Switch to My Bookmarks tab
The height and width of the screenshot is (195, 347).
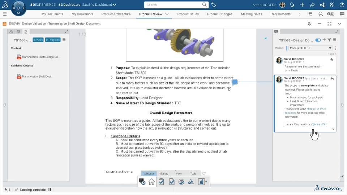point(82,14)
